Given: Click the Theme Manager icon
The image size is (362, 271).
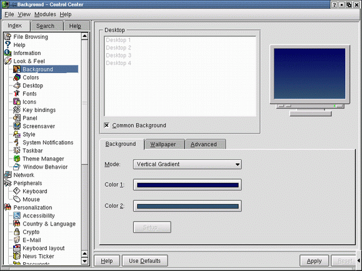Looking at the screenshot, I should tap(17, 159).
